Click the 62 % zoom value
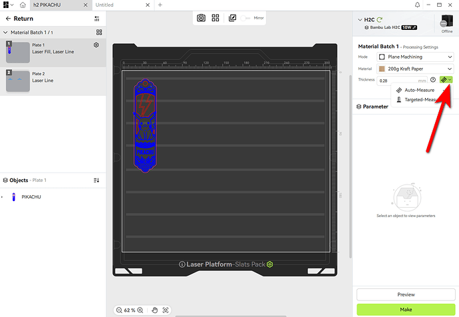 click(x=130, y=310)
